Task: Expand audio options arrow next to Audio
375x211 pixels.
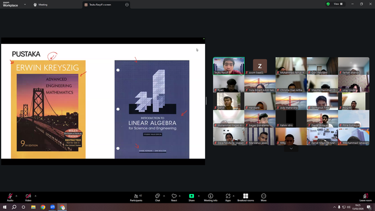Action: click(x=16, y=196)
